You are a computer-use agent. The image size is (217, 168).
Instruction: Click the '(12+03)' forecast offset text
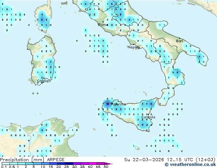[x=206, y=160]
